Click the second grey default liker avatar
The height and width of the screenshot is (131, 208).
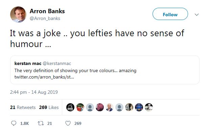tap(119, 107)
